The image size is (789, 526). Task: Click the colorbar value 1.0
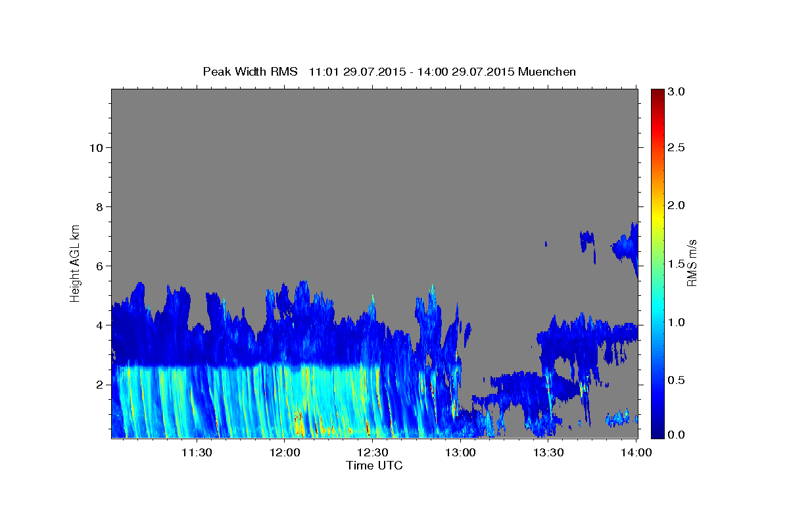point(677,322)
